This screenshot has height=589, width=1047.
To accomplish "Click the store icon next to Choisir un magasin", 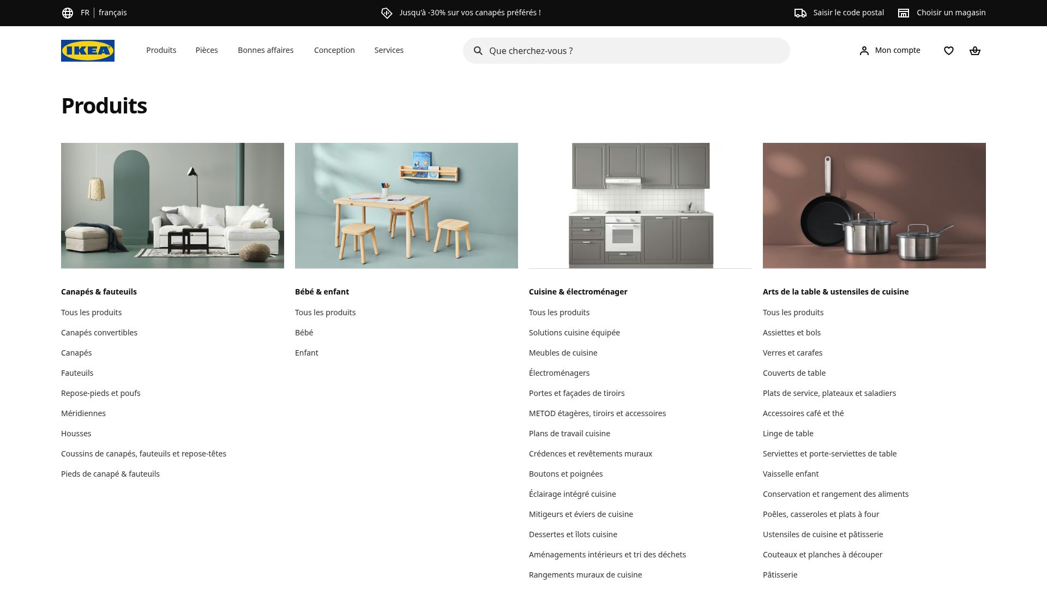I will tap(903, 12).
